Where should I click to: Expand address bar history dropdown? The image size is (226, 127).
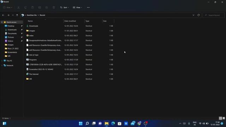coord(194,15)
